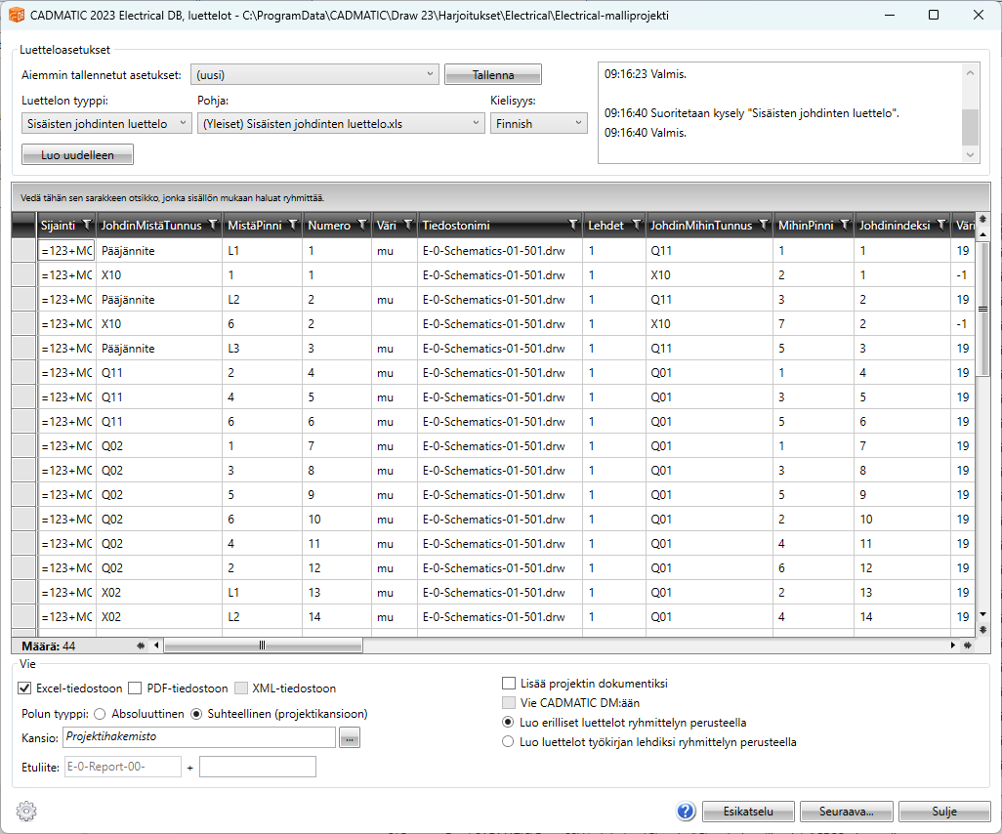The width and height of the screenshot is (1002, 834).
Task: Open filter for JohdinMistäTunnus column
Action: coord(213,226)
